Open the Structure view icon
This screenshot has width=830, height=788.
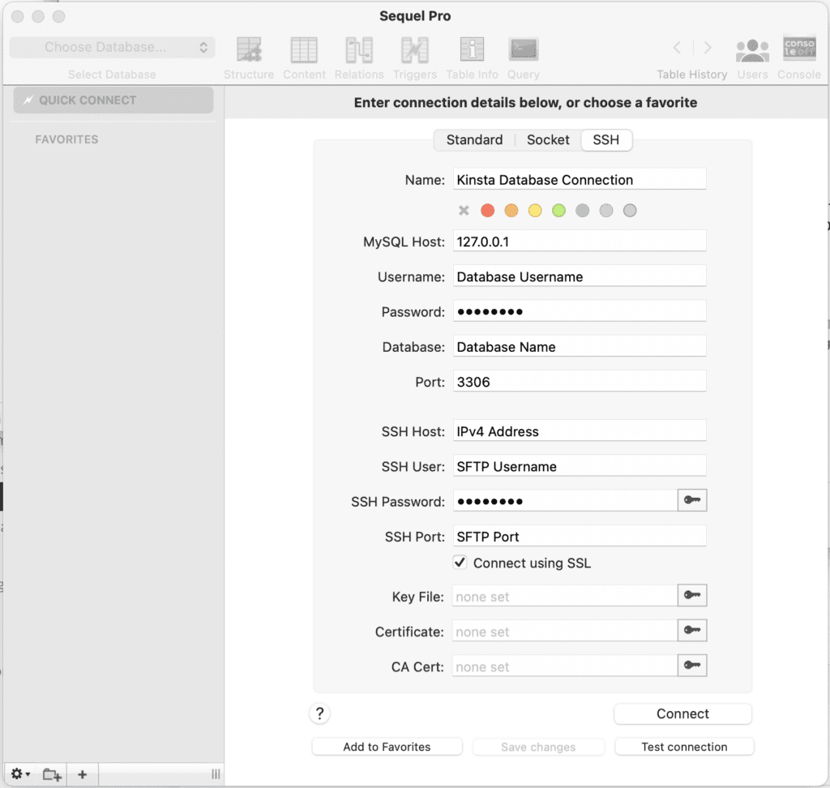pos(249,49)
